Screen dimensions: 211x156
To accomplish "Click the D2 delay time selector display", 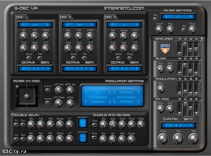I will [x=83, y=138].
